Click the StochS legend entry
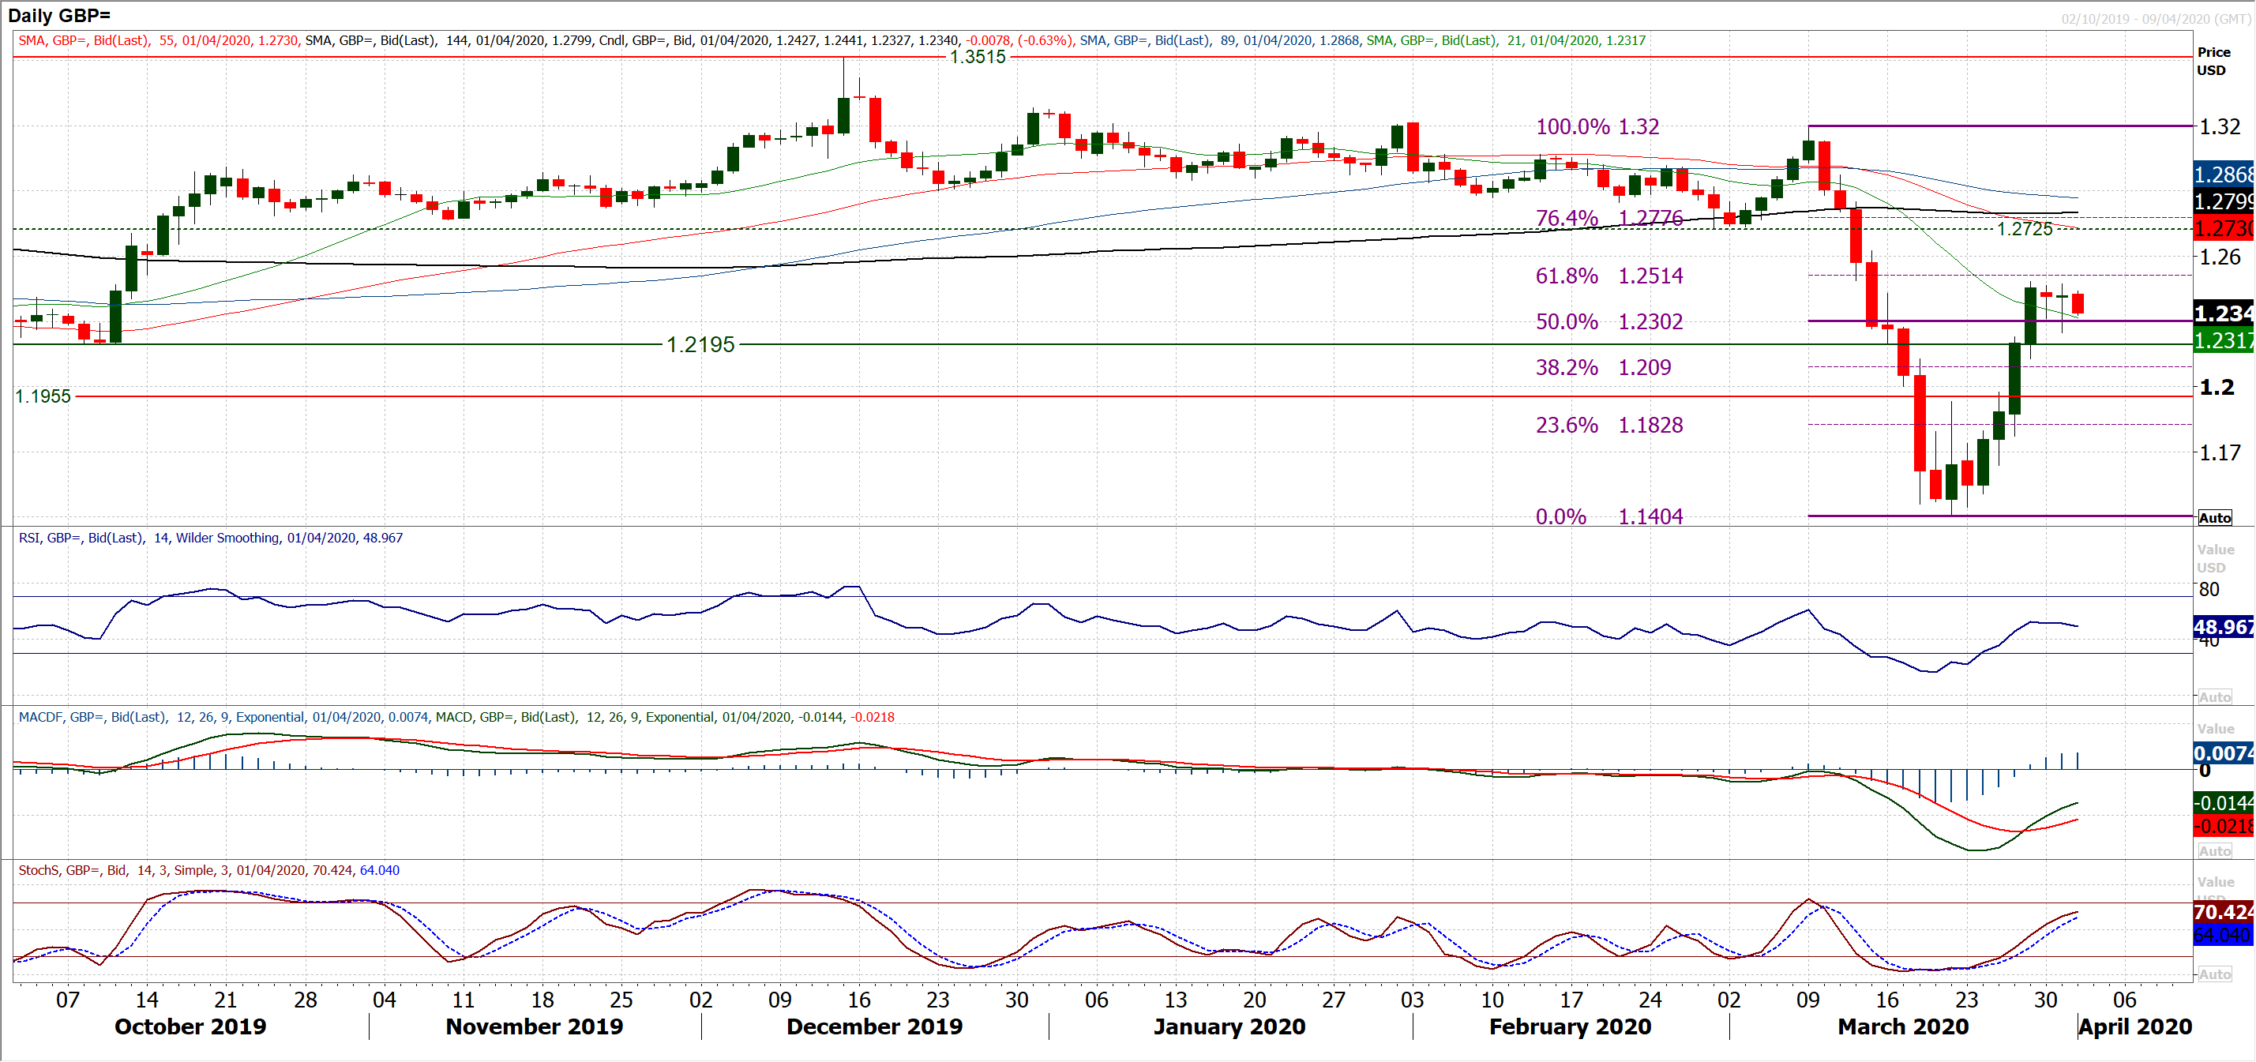 [208, 870]
